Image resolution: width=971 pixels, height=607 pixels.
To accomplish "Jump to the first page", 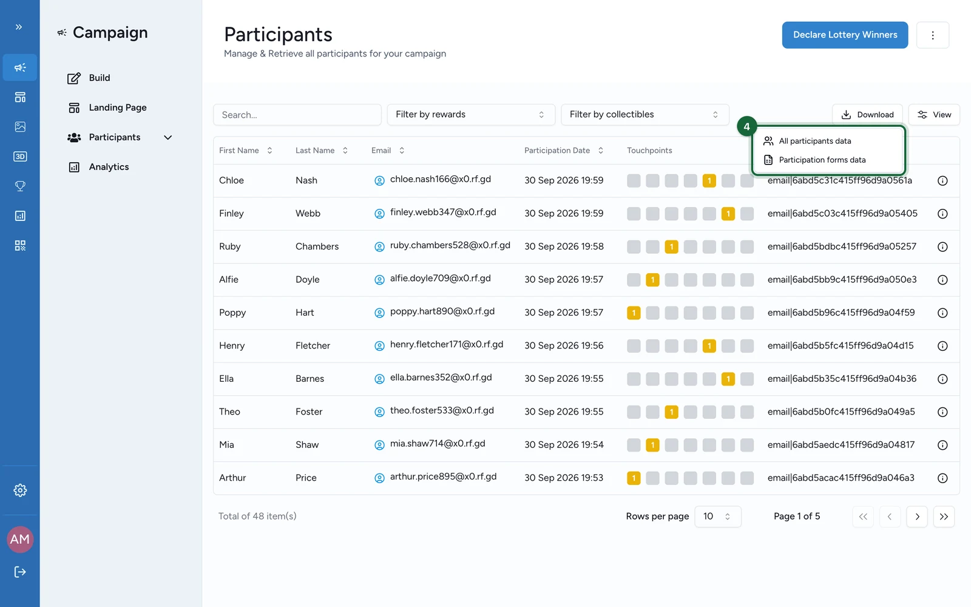I will (863, 517).
